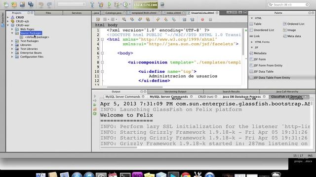Screen dimensions: 316x177
Task: Click the Find Next Occurrence editor icon
Action: (x=140, y=20)
